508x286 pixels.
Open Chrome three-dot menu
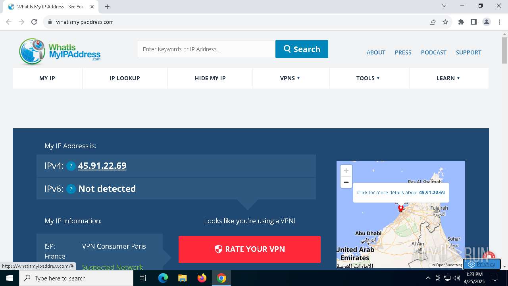tap(499, 22)
